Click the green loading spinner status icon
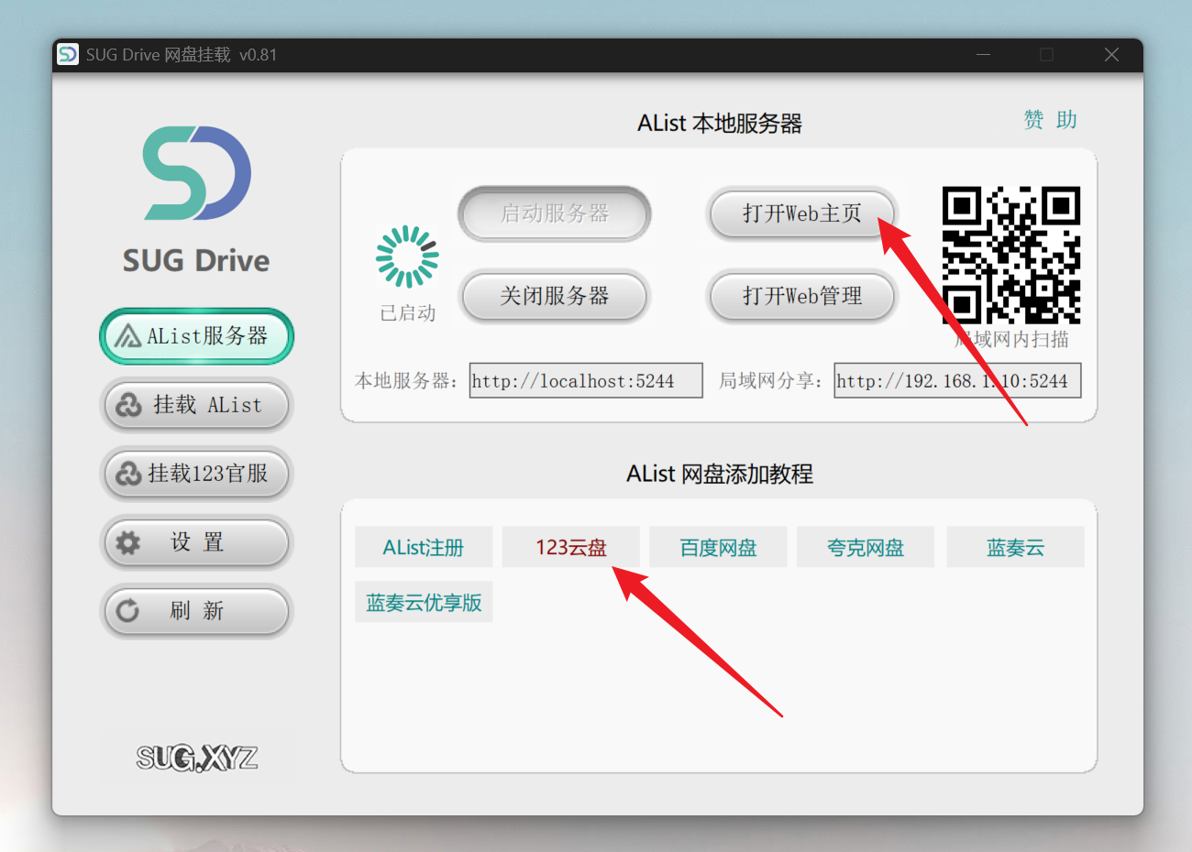Image resolution: width=1192 pixels, height=852 pixels. click(407, 257)
